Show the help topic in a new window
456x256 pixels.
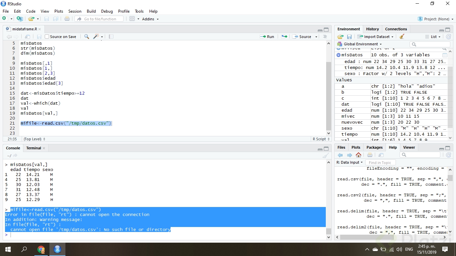pos(381,155)
